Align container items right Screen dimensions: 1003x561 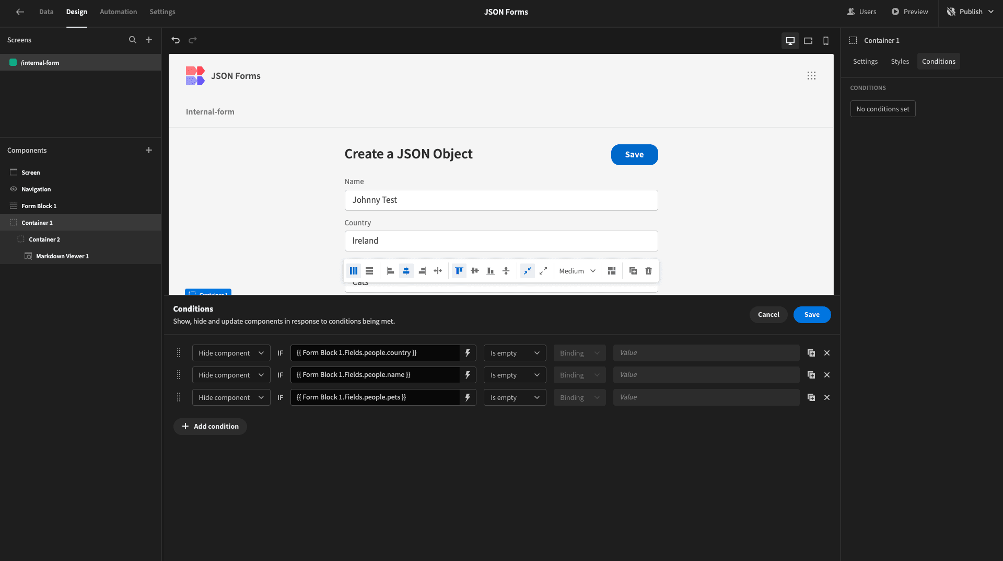pyautogui.click(x=422, y=271)
